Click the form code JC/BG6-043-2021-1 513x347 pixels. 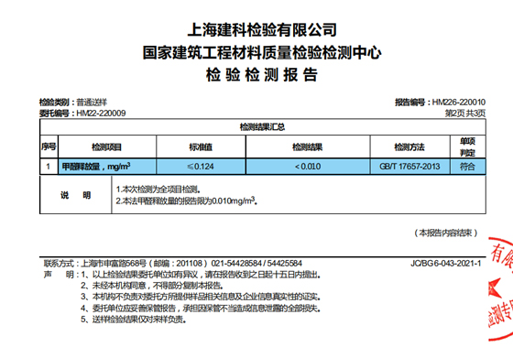click(x=446, y=264)
